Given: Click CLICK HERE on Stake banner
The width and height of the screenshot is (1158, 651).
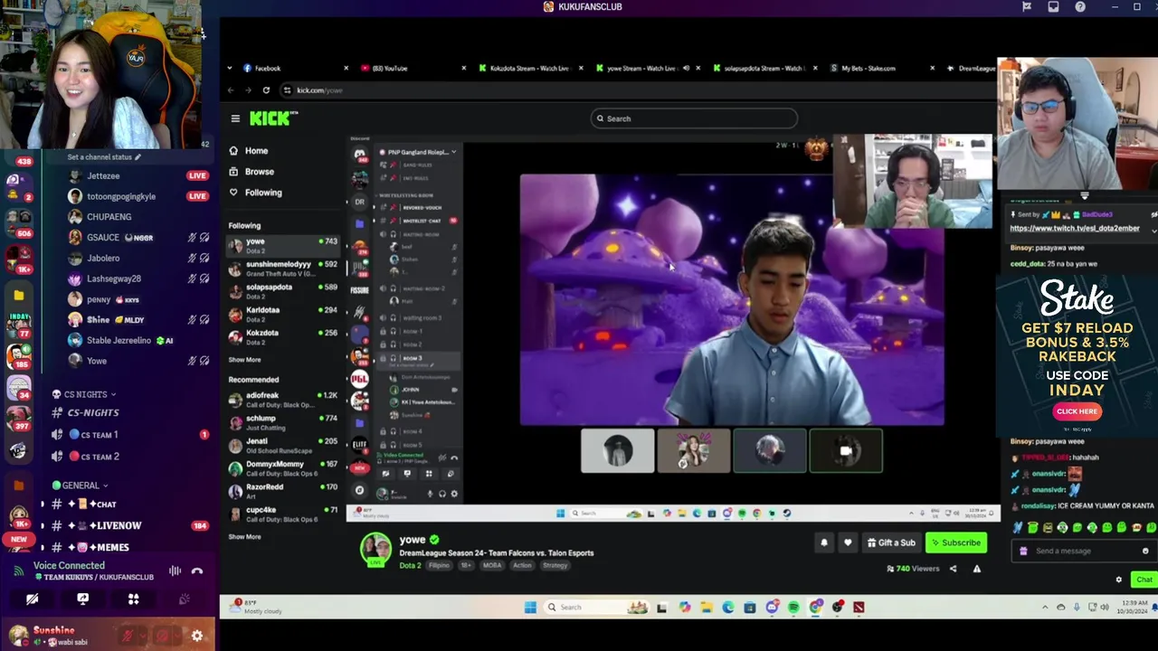Looking at the screenshot, I should 1077,411.
